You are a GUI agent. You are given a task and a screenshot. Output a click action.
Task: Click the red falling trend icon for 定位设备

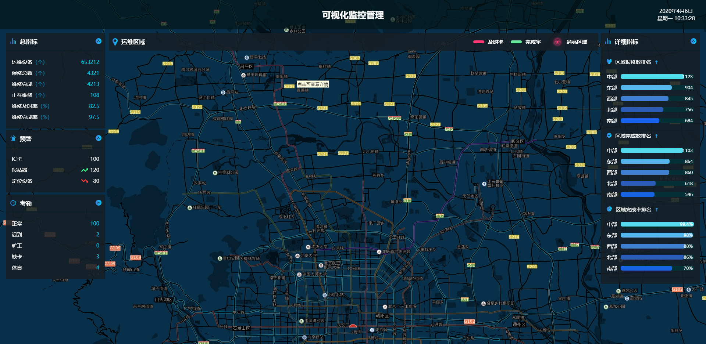(85, 181)
